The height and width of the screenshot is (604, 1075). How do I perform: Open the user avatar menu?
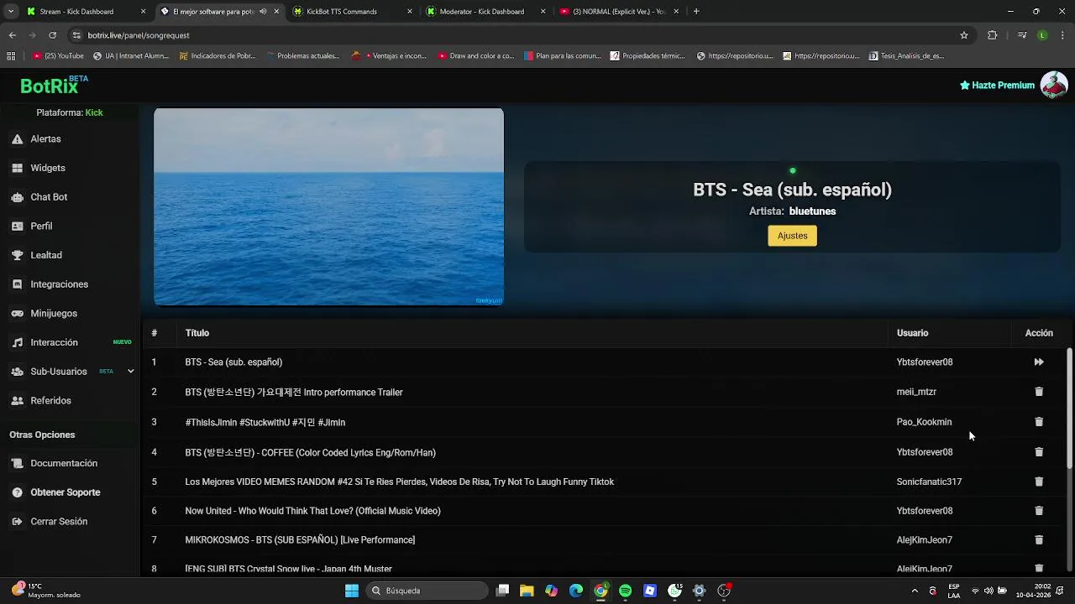(1054, 85)
